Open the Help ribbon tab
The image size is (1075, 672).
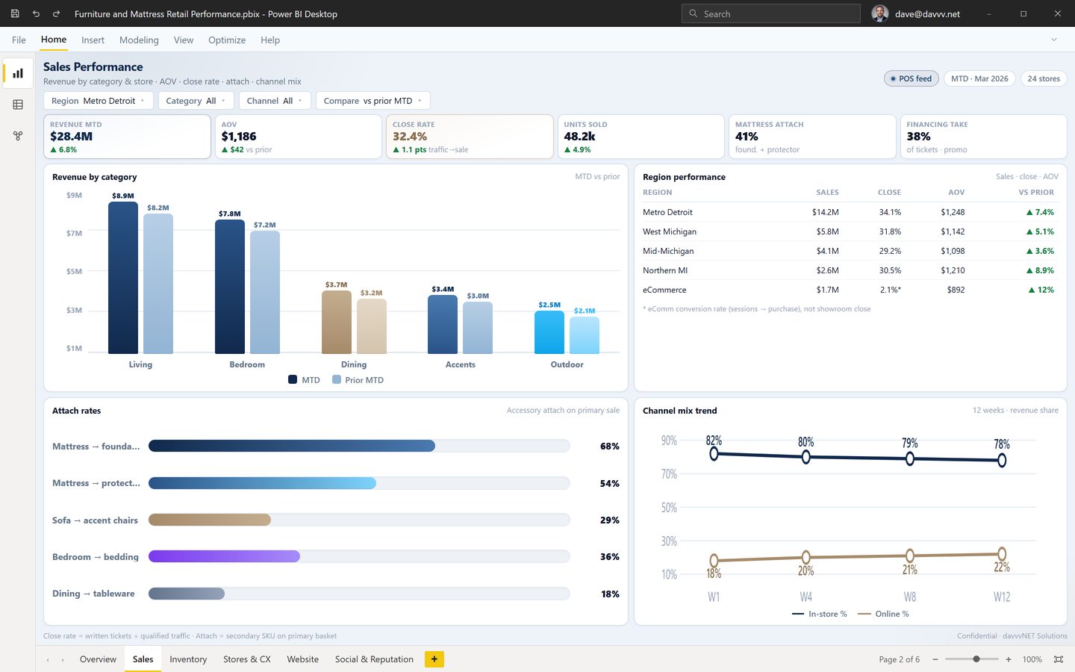[270, 40]
